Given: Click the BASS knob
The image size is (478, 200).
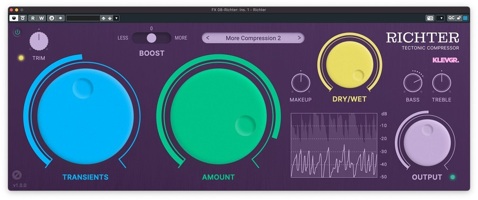Looking at the screenshot, I should tap(413, 83).
